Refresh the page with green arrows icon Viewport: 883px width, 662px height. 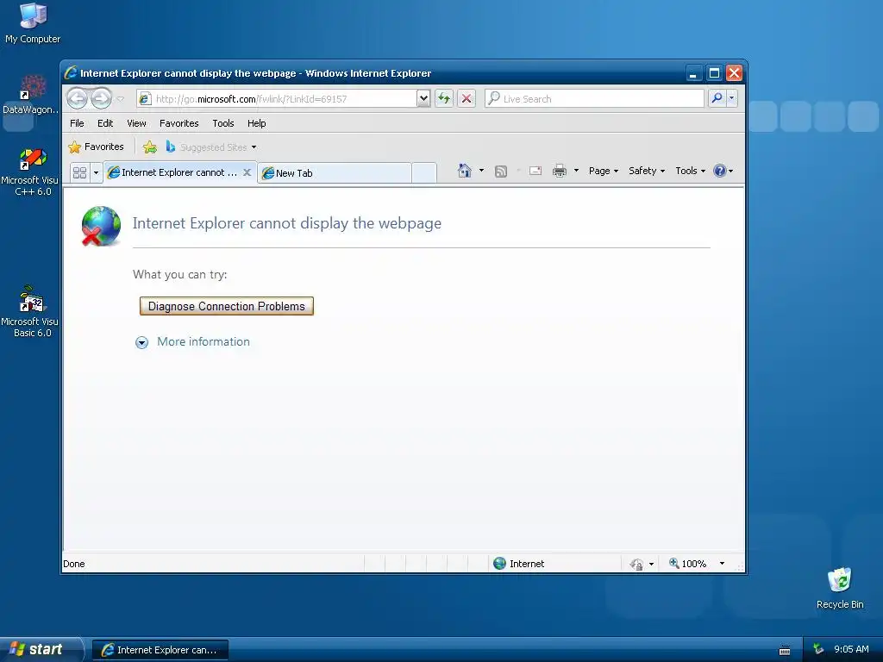tap(444, 99)
